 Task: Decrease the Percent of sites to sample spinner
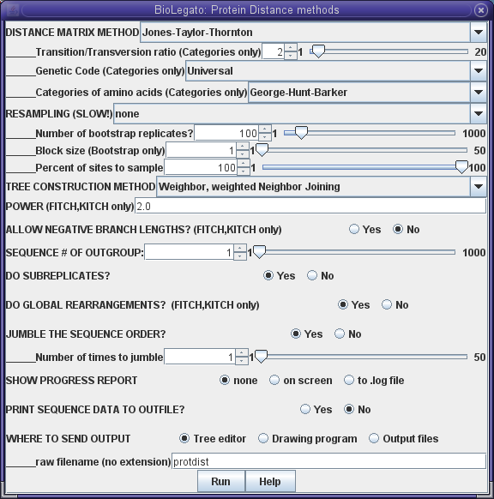[244, 171]
